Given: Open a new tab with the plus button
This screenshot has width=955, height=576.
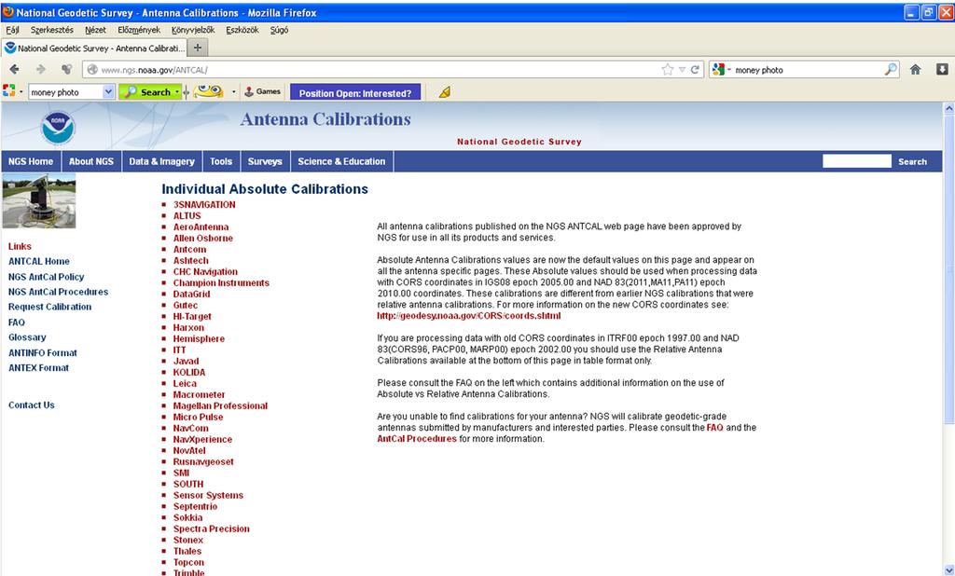Looking at the screenshot, I should [x=198, y=48].
